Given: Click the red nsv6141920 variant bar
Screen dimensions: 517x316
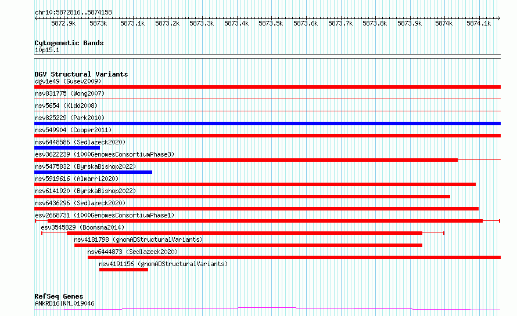Looking at the screenshot, I should [x=242, y=197].
